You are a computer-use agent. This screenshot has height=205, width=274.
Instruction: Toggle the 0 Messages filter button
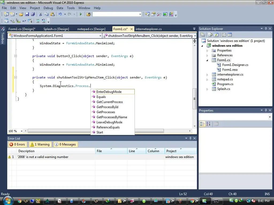[x=66, y=144]
